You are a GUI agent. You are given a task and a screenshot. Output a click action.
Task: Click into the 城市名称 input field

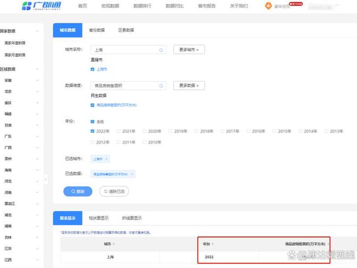(129, 50)
